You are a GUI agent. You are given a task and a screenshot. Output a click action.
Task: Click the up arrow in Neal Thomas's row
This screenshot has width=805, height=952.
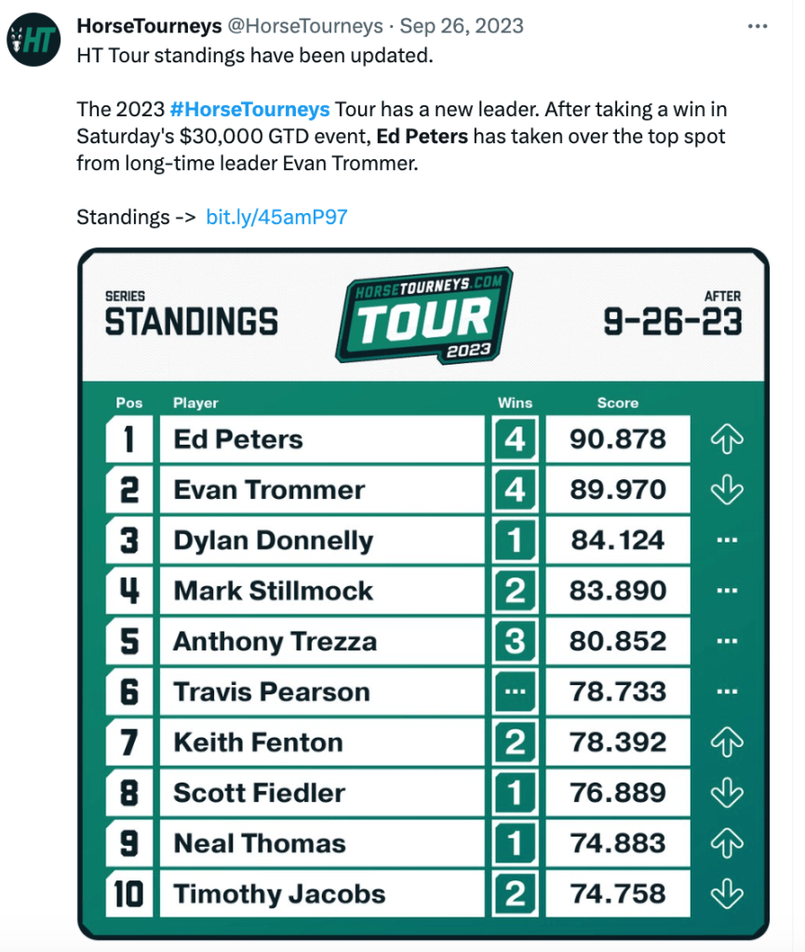[727, 843]
